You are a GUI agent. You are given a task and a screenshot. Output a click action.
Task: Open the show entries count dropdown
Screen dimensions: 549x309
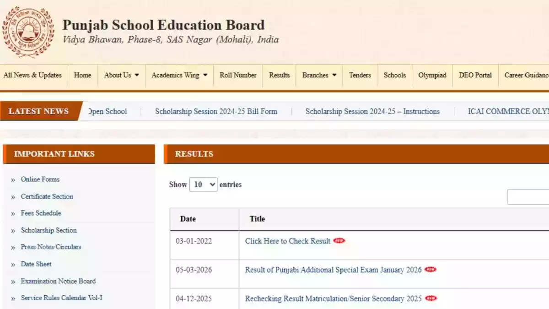point(203,184)
